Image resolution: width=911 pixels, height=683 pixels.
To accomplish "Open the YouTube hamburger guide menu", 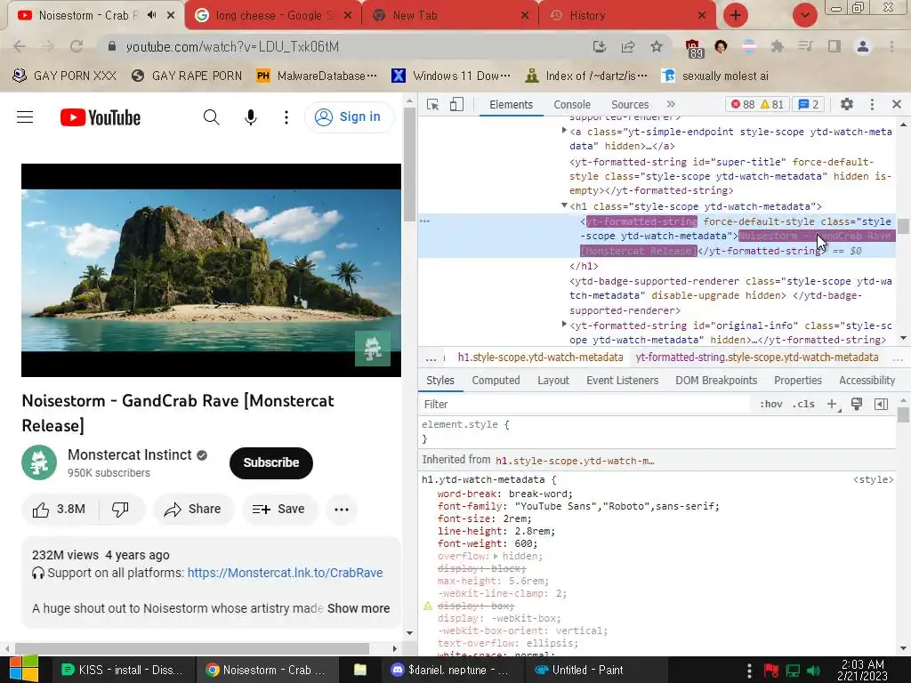I will pyautogui.click(x=25, y=117).
